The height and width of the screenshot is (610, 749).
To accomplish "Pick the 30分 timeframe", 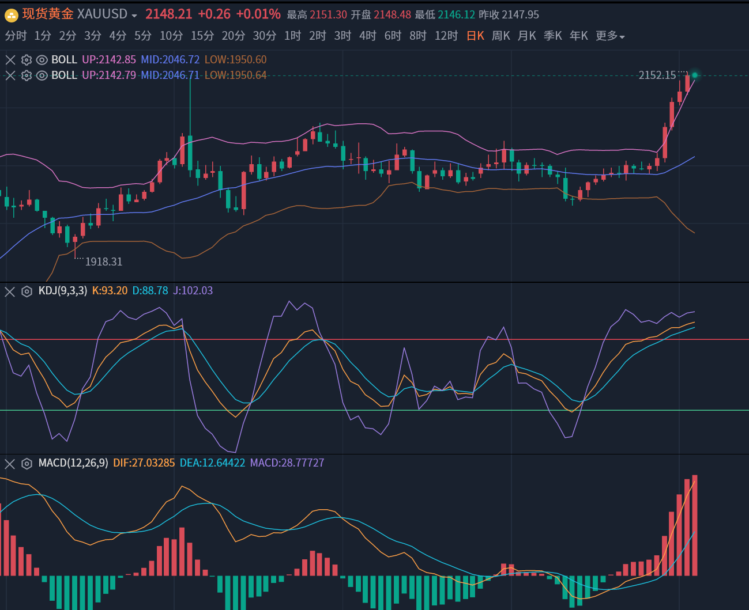I will pyautogui.click(x=265, y=36).
